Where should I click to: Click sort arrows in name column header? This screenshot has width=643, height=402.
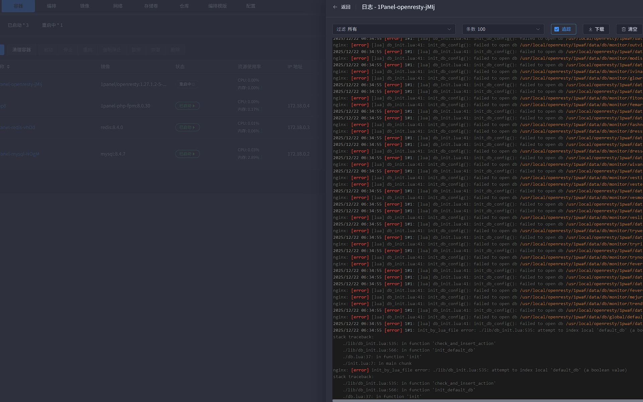click(8, 67)
